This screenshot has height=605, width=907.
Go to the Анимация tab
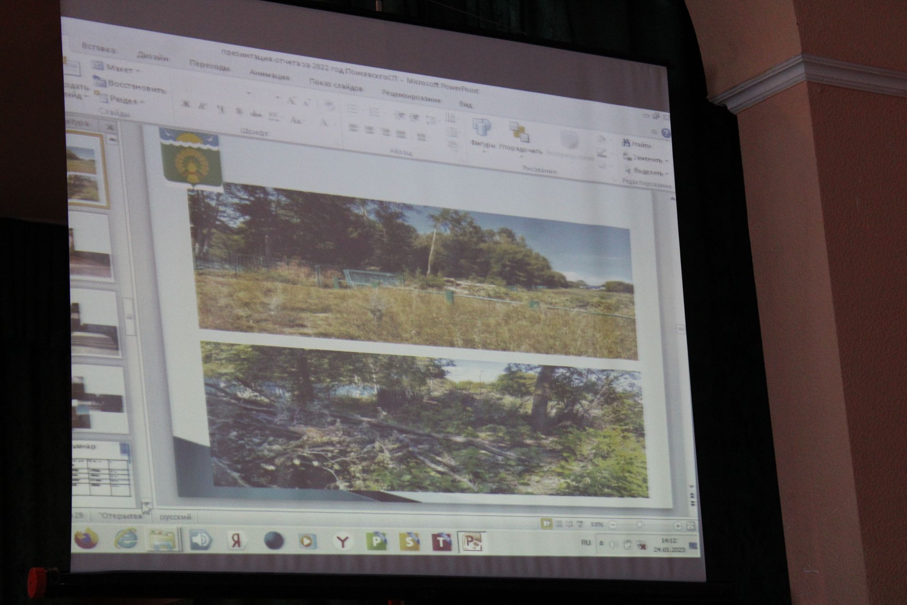click(x=269, y=75)
